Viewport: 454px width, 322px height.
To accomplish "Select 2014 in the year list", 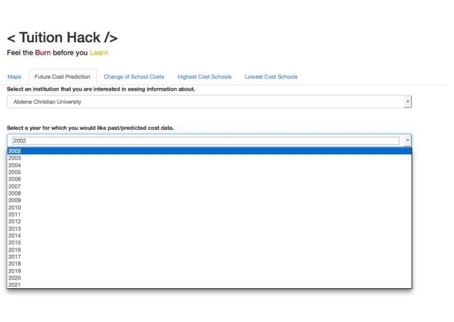I will (209, 235).
